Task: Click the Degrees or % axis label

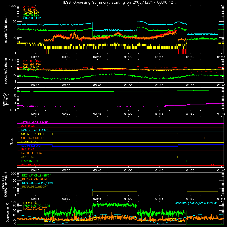Action: pos(7,213)
